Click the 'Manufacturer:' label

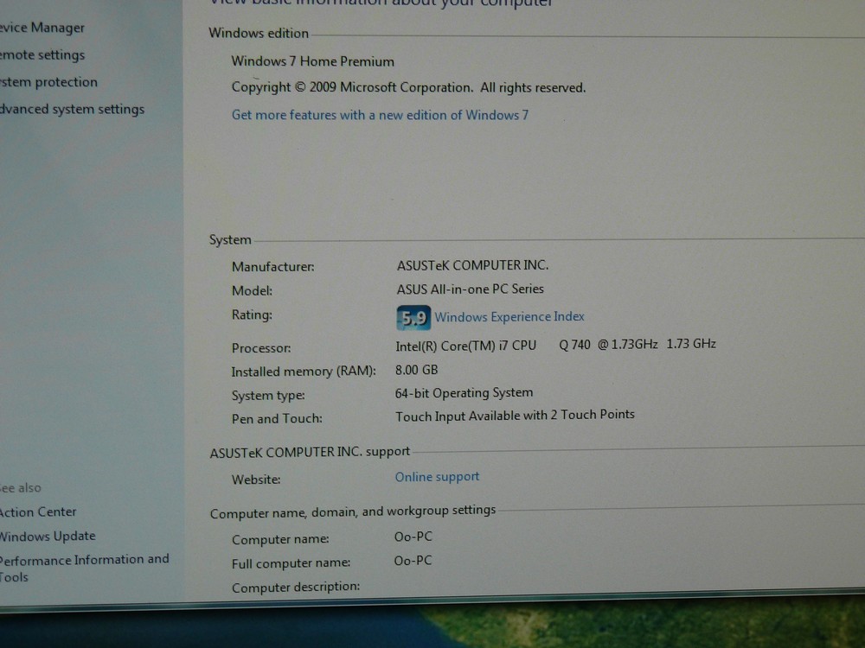click(273, 267)
